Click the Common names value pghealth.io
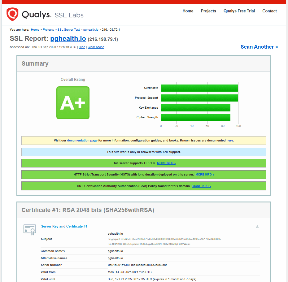Screen dimensions: 288x282 (x=115, y=251)
